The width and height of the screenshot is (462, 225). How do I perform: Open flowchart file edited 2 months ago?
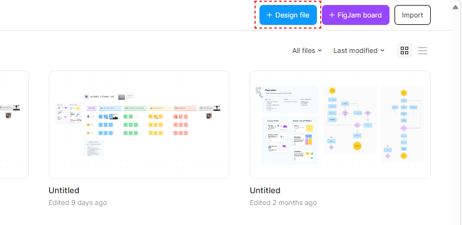340,125
